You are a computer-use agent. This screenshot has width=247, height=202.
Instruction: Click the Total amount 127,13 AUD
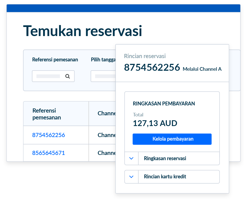(155, 123)
